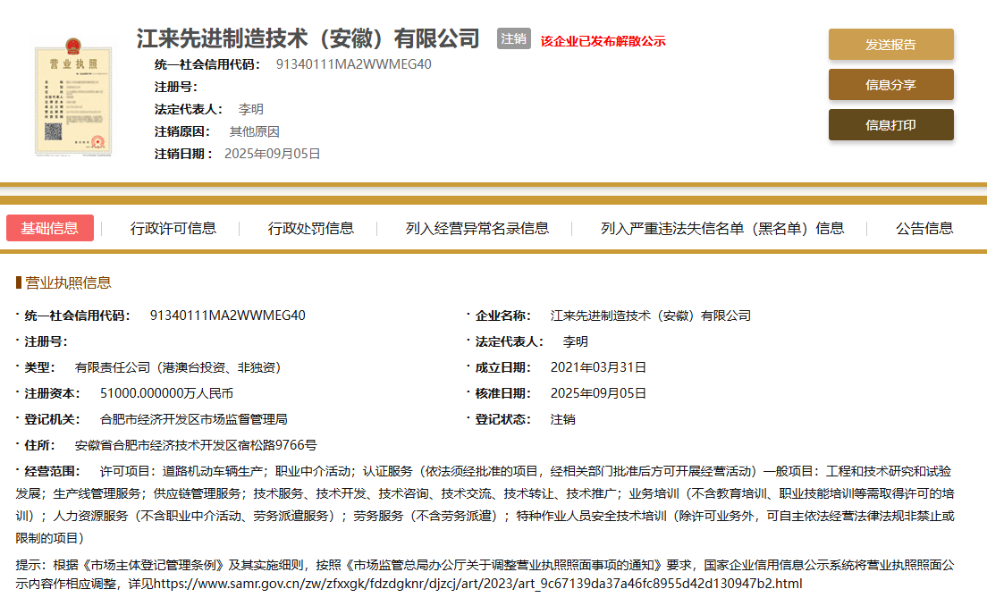Click the 成立日期 value 2021年03月31日
The width and height of the screenshot is (987, 606).
(598, 367)
